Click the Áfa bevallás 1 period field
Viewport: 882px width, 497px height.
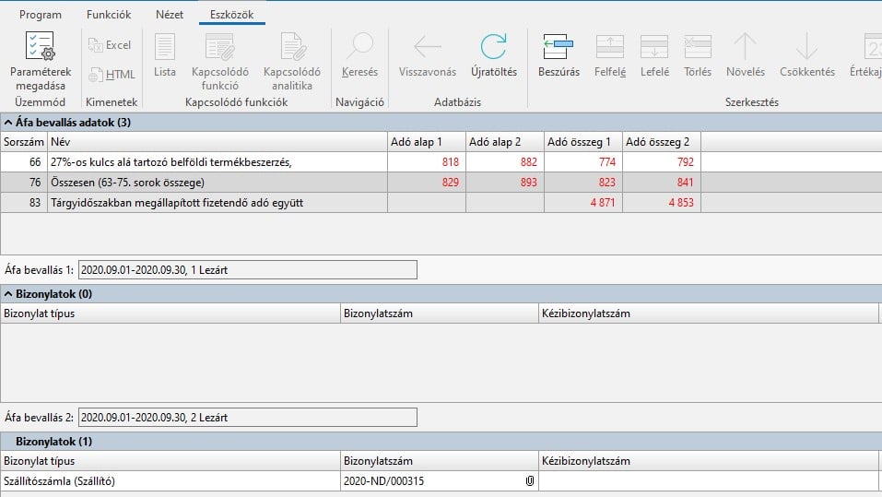247,269
